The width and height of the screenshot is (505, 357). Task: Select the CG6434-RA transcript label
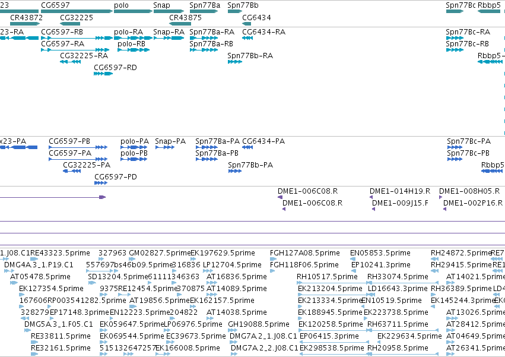click(x=263, y=32)
